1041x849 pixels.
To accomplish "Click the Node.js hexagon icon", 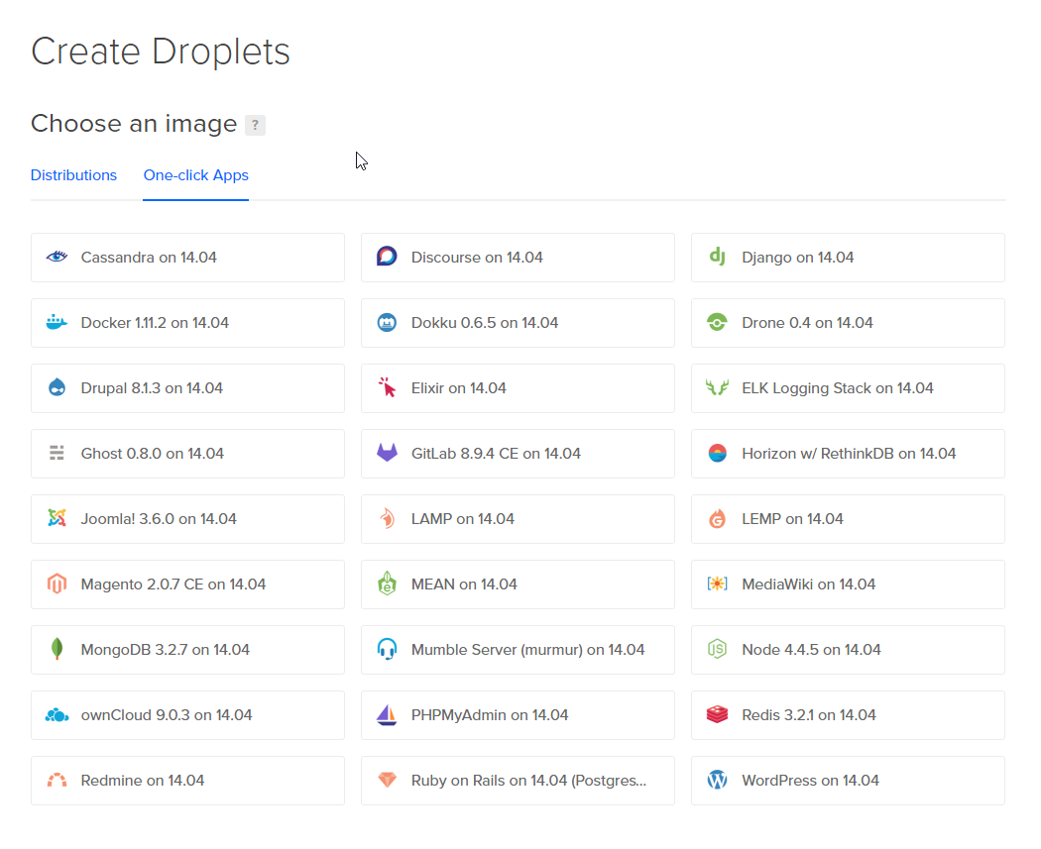I will [x=717, y=649].
